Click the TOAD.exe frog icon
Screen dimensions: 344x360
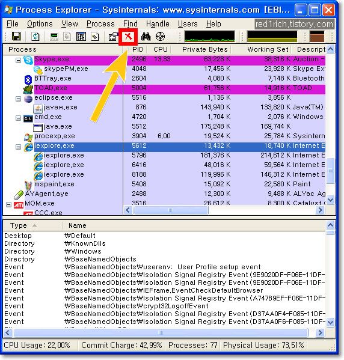pyautogui.click(x=28, y=89)
